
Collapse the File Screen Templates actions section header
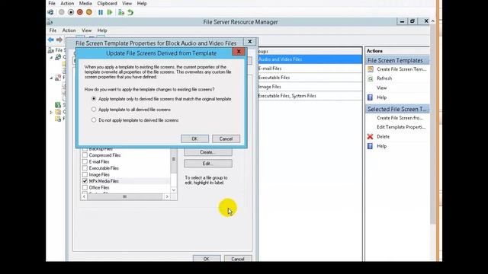397,61
